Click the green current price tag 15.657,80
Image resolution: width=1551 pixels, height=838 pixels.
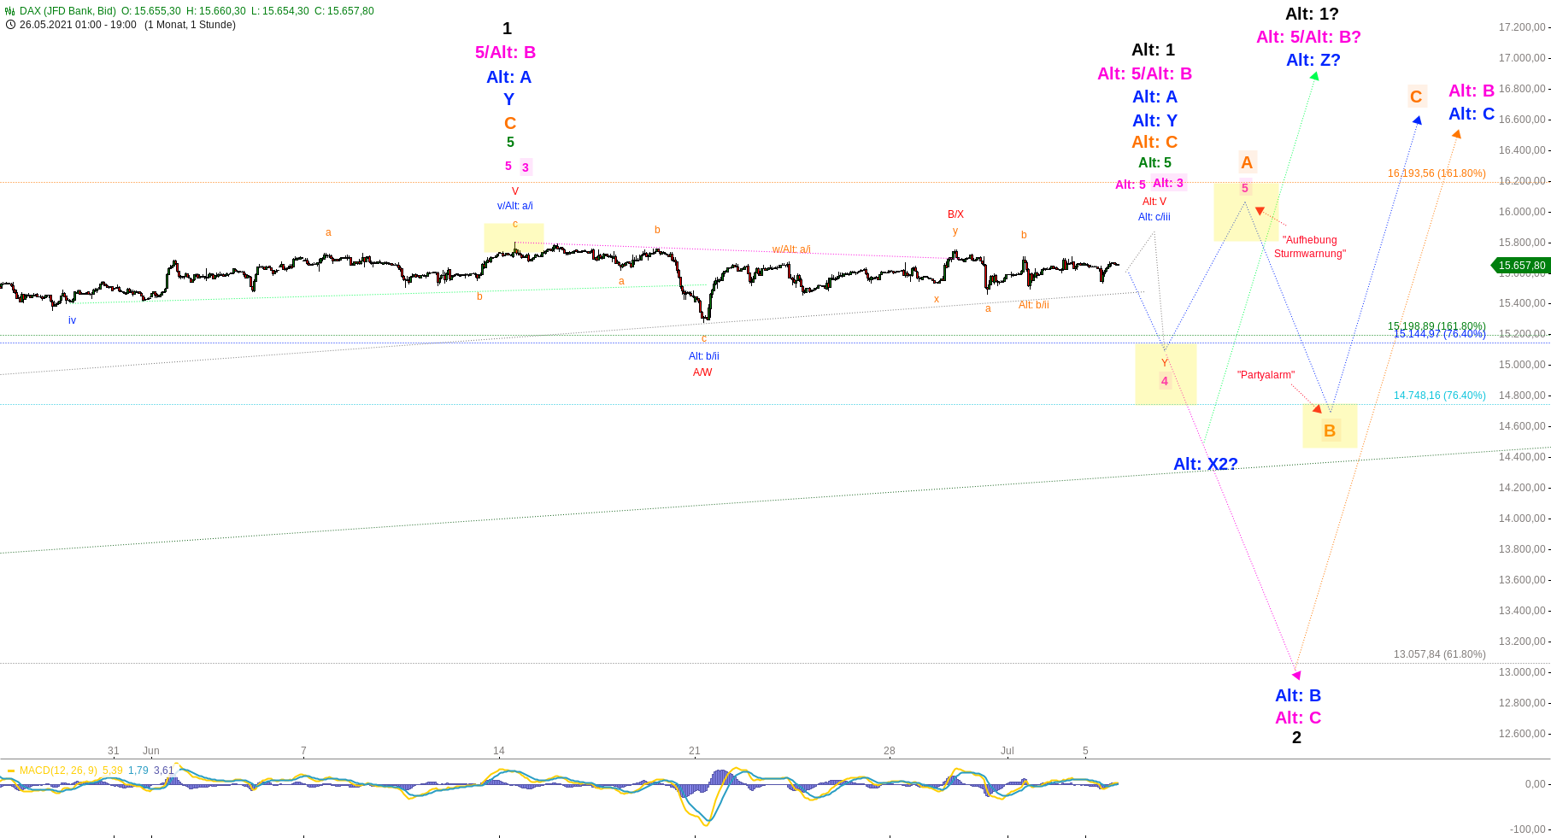pos(1521,266)
